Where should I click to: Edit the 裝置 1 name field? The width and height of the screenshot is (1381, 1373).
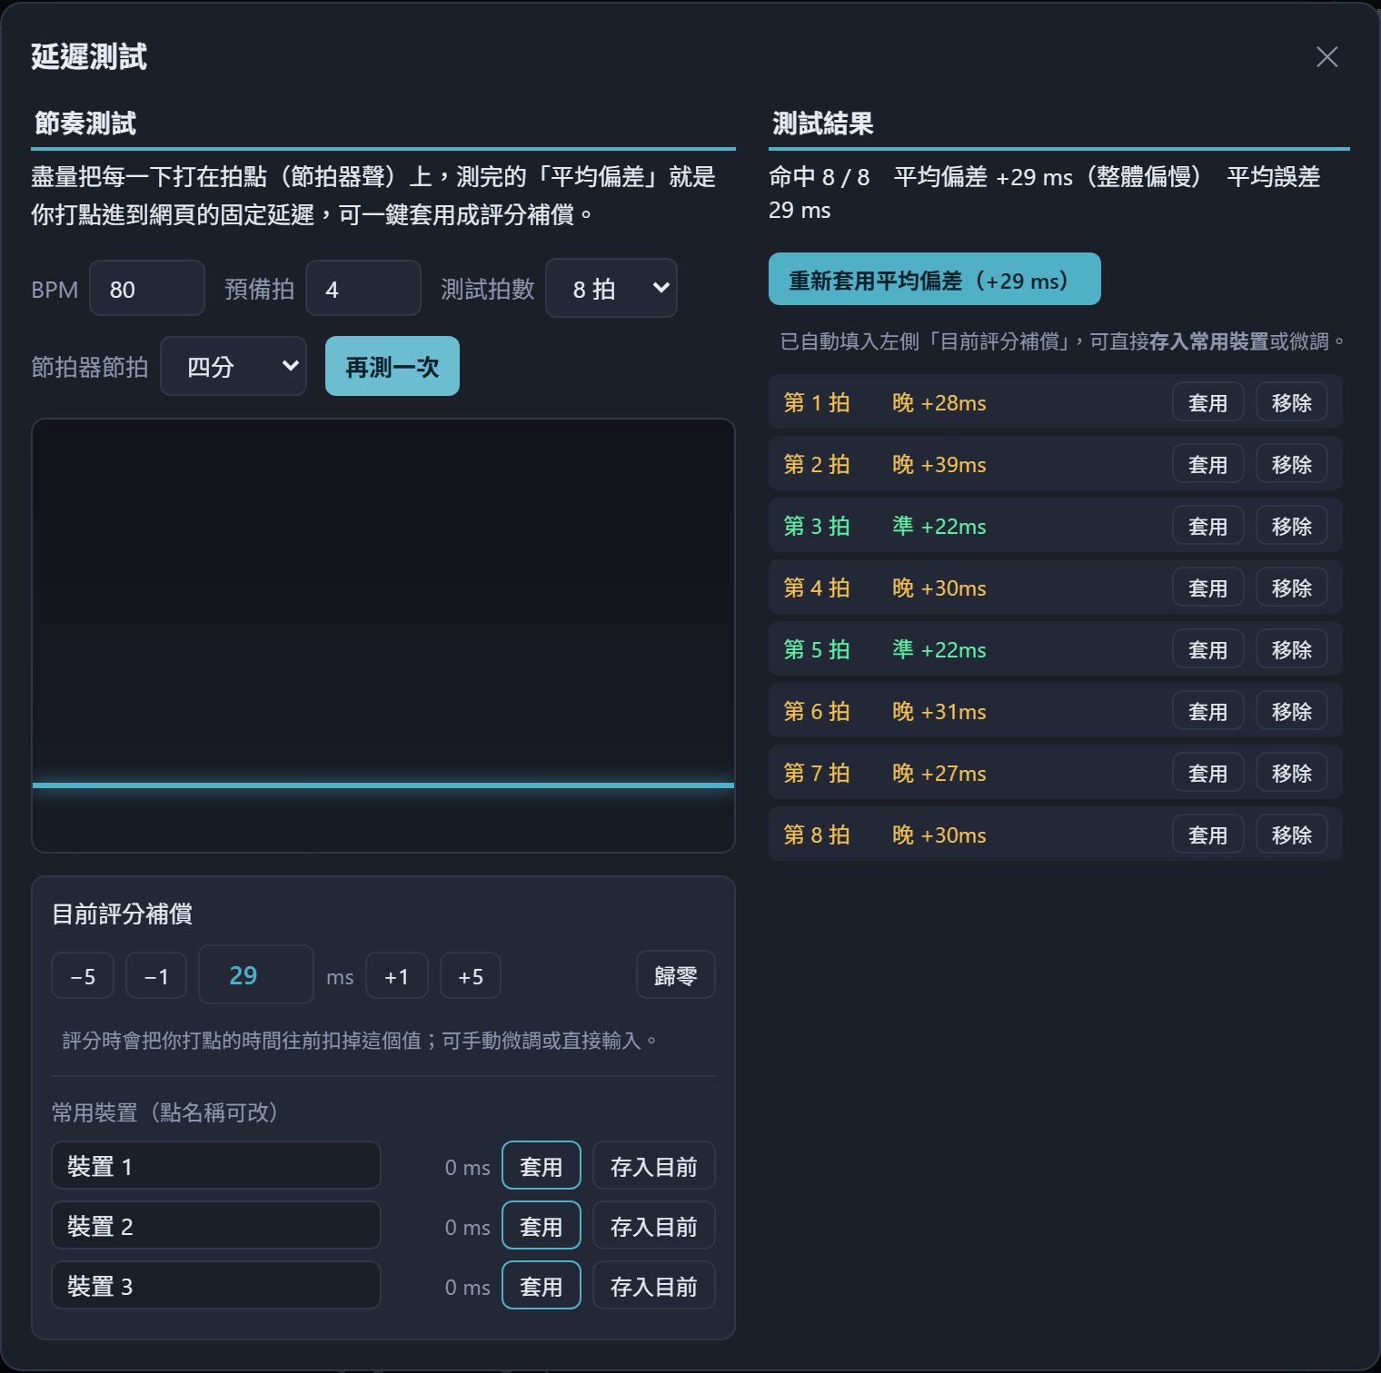coord(216,1165)
